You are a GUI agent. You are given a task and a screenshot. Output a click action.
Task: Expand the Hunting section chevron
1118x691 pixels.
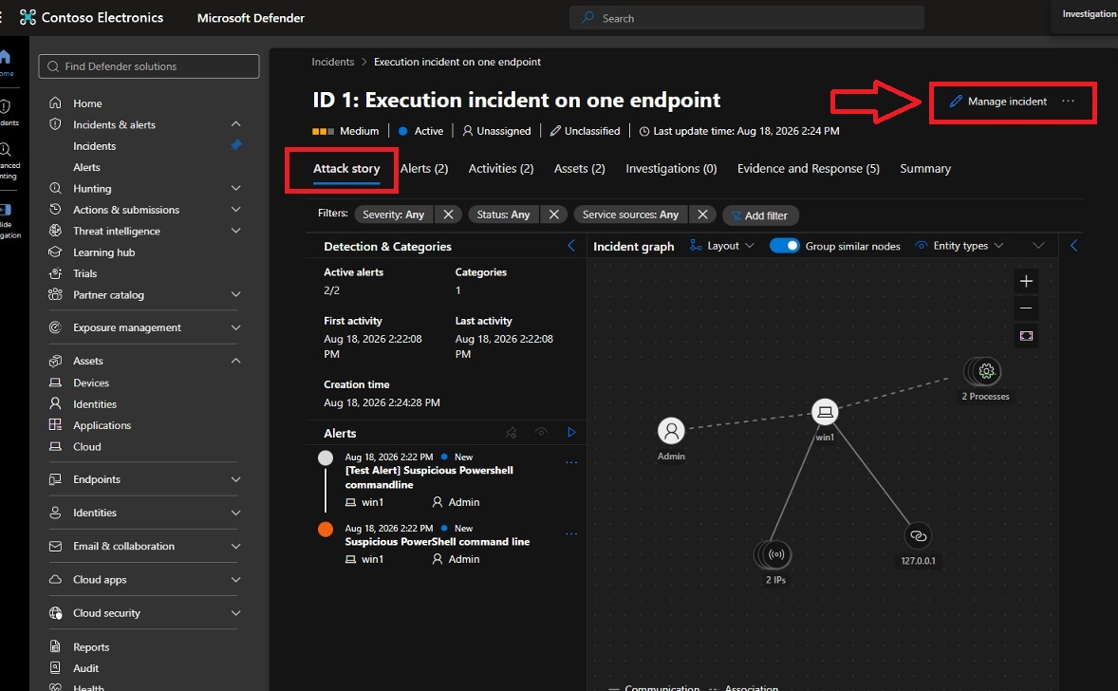236,188
